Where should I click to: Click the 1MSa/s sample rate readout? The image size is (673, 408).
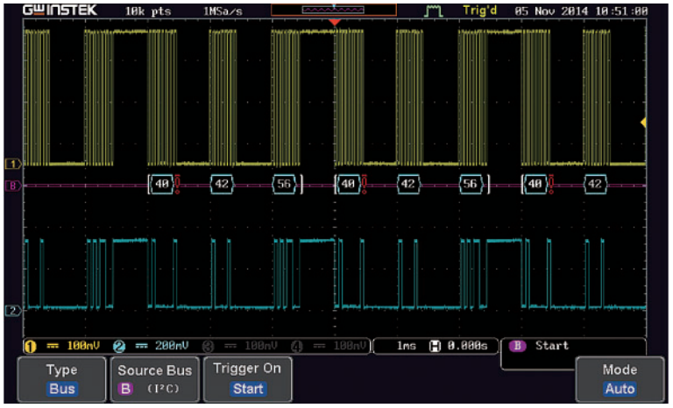click(x=223, y=11)
